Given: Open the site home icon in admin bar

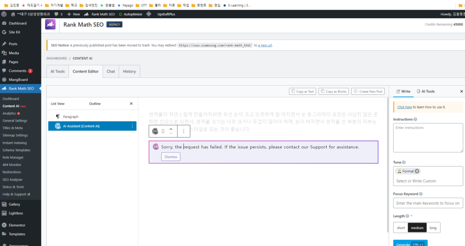Looking at the screenshot, I should point(13,14).
